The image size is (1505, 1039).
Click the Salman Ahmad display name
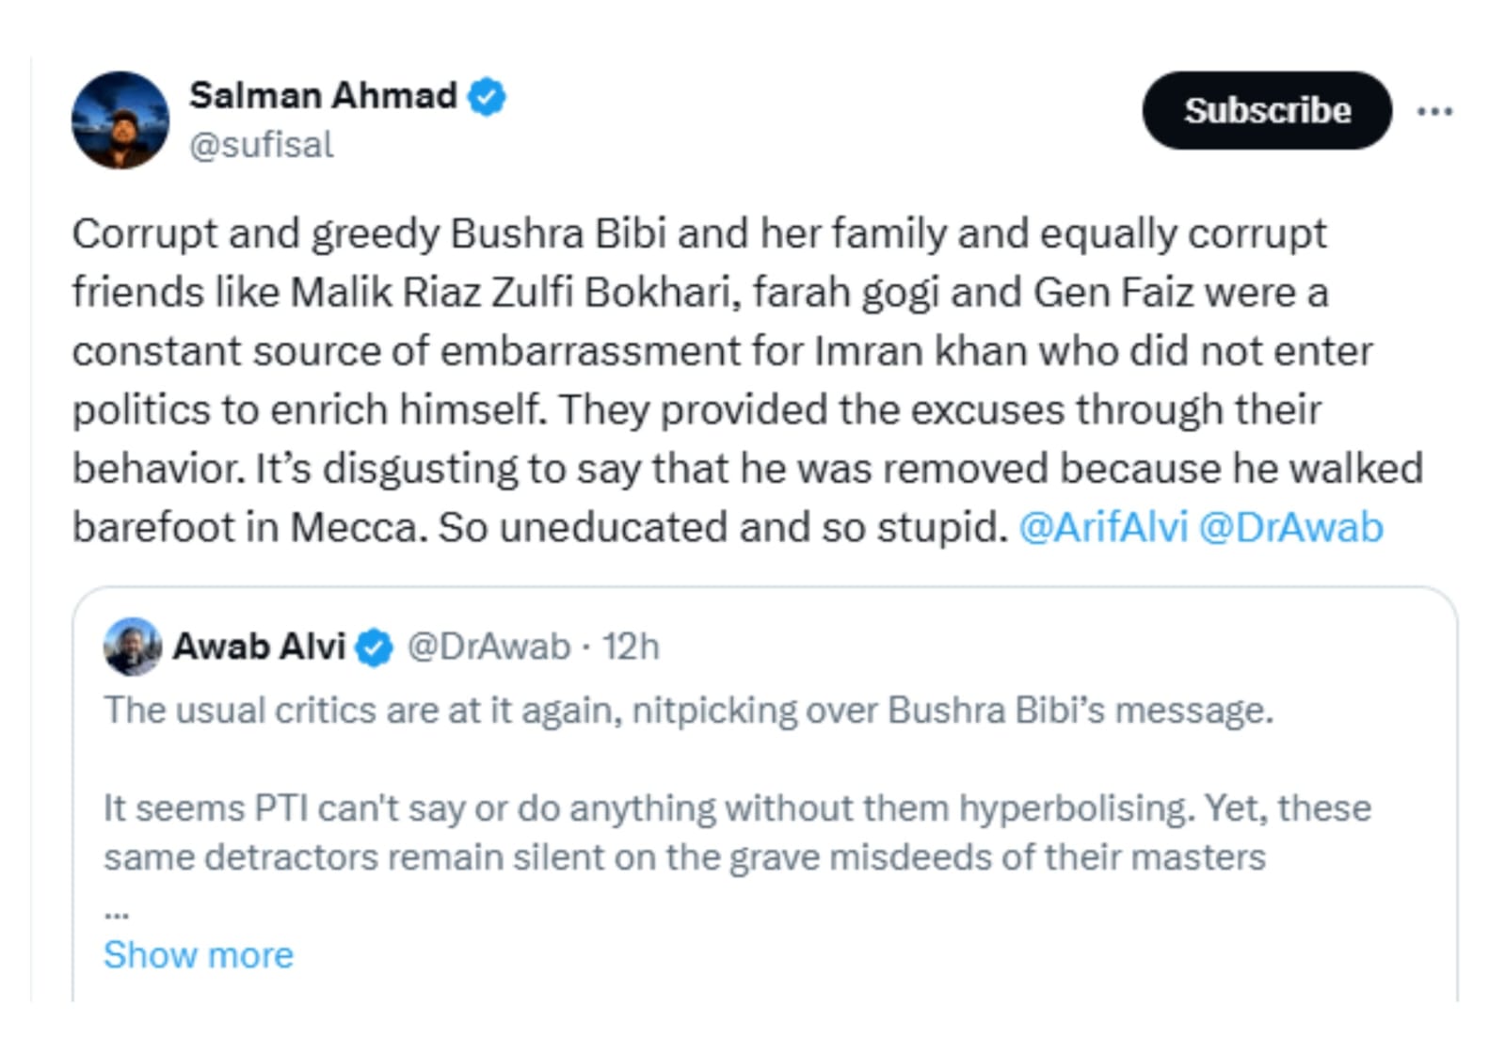(x=323, y=95)
